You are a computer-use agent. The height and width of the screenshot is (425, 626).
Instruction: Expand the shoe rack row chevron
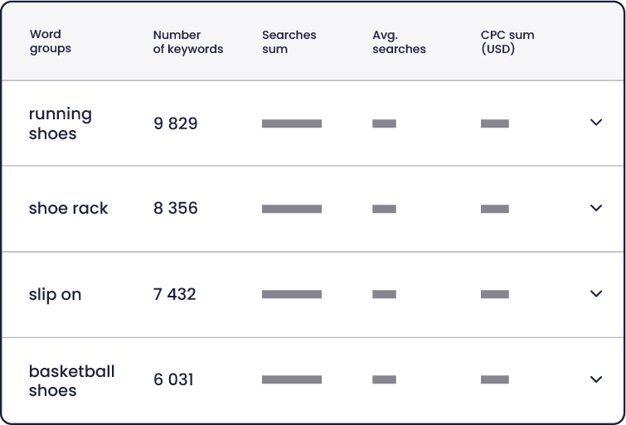[x=596, y=207]
